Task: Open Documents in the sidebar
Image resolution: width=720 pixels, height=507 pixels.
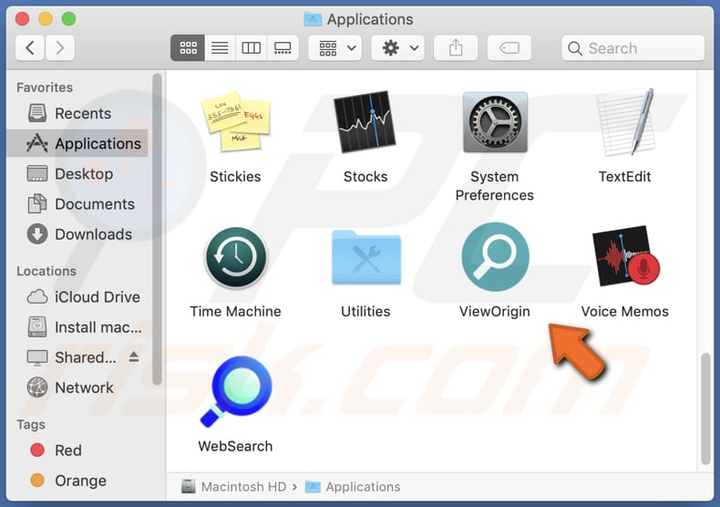Action: coord(77,204)
